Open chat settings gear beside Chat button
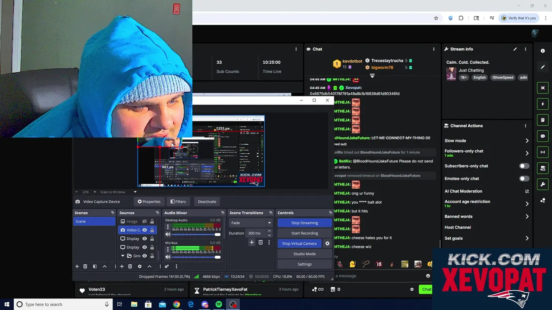Screen dimensions: 552x310 coord(412,289)
